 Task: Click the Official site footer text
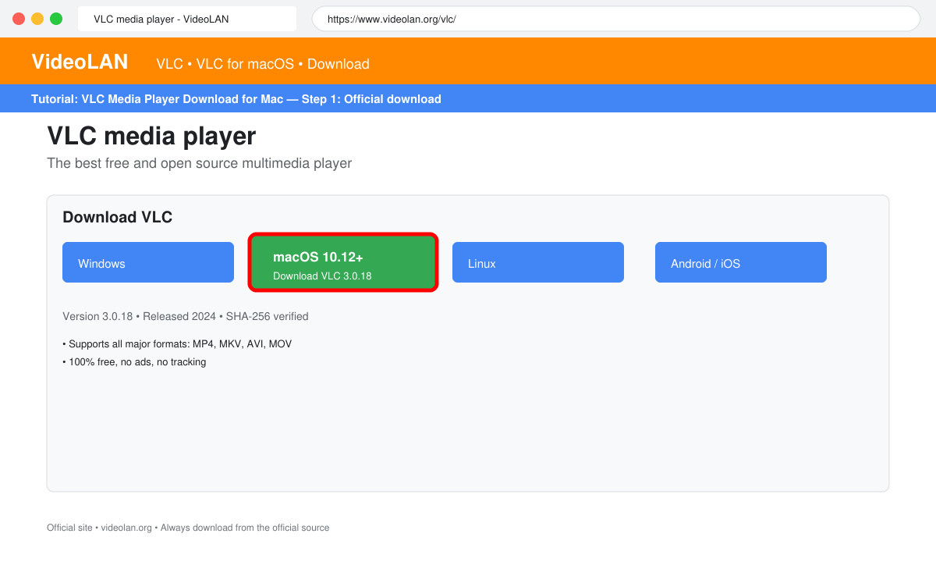coord(188,528)
